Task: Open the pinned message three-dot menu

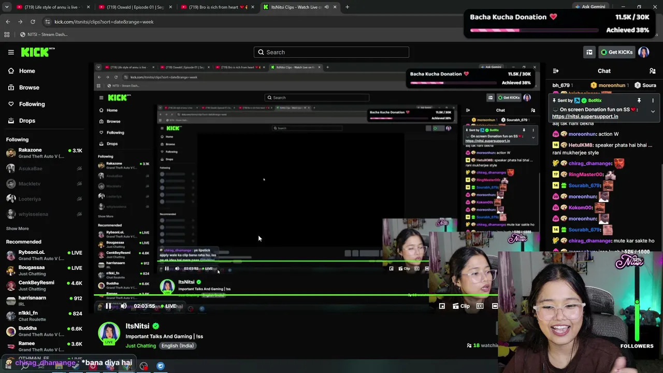Action: tap(653, 101)
